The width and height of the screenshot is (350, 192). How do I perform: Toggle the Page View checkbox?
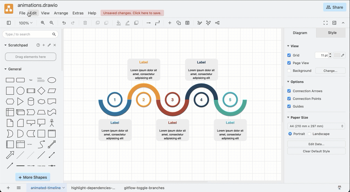289,63
